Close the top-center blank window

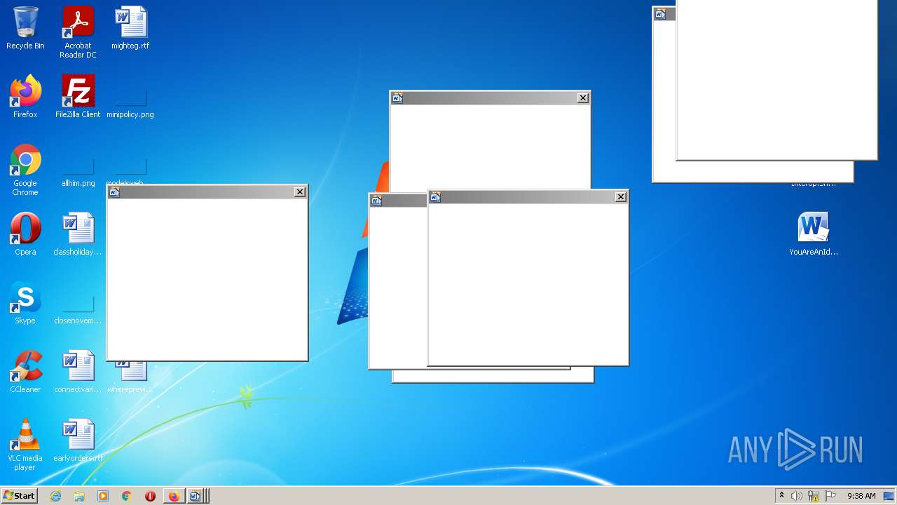coord(583,98)
